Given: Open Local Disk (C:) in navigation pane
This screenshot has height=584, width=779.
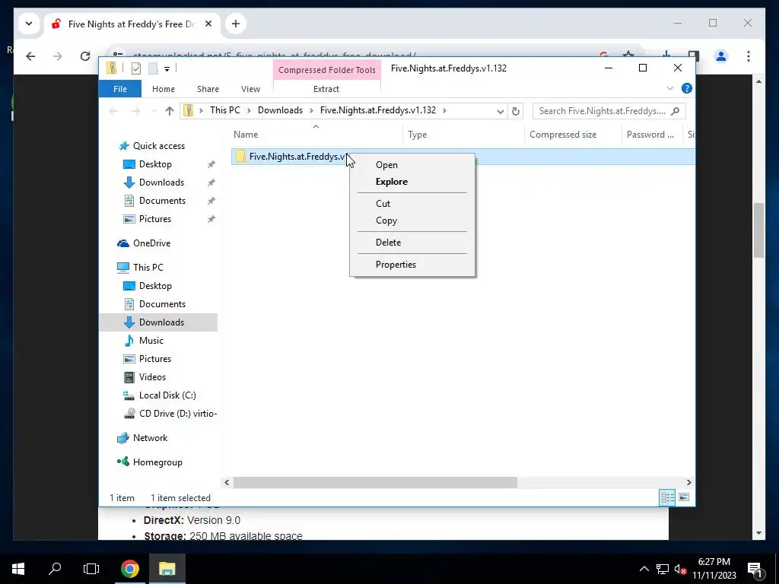Looking at the screenshot, I should point(167,395).
